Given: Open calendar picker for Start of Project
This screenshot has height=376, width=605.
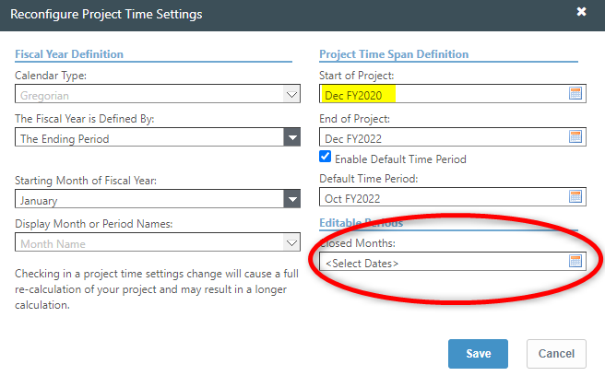Looking at the screenshot, I should point(575,94).
